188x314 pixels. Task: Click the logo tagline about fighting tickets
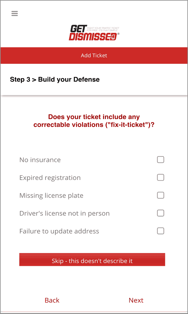102,29
